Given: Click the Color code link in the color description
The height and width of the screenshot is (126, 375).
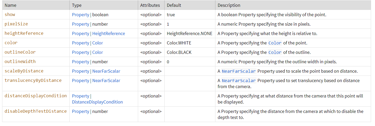Looking at the screenshot, I should click(275, 43).
